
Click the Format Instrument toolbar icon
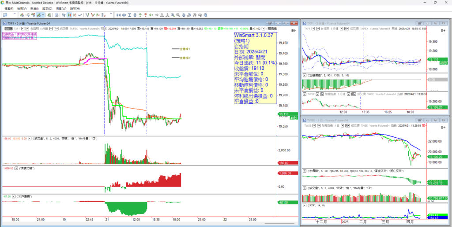[x=49, y=15]
